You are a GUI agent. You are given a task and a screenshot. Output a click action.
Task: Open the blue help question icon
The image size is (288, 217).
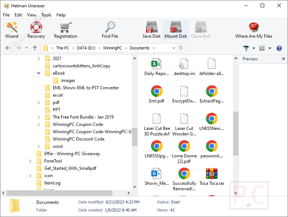(279, 48)
